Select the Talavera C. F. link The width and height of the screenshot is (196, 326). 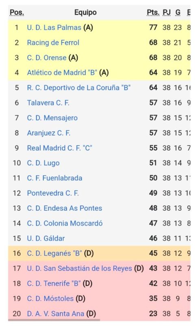48,103
